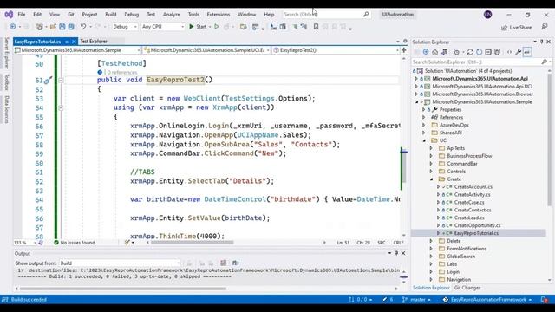Select CreateContact.cs in Solution Explorer

[473, 210]
